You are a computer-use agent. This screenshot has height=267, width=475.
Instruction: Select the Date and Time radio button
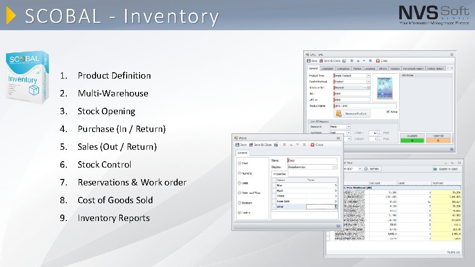[239, 193]
